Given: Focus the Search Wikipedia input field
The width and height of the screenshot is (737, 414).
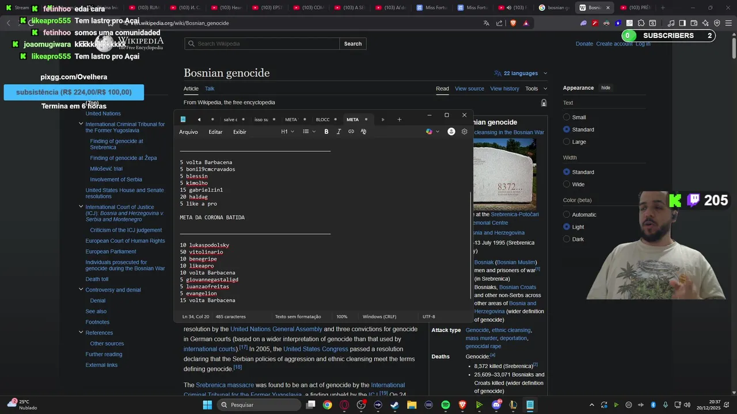Looking at the screenshot, I should point(262,44).
